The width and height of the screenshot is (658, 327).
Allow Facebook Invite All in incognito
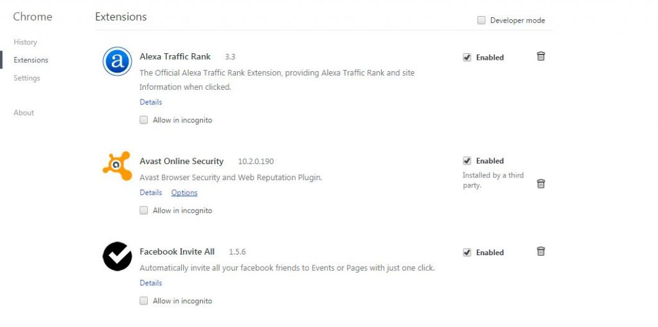coord(143,301)
